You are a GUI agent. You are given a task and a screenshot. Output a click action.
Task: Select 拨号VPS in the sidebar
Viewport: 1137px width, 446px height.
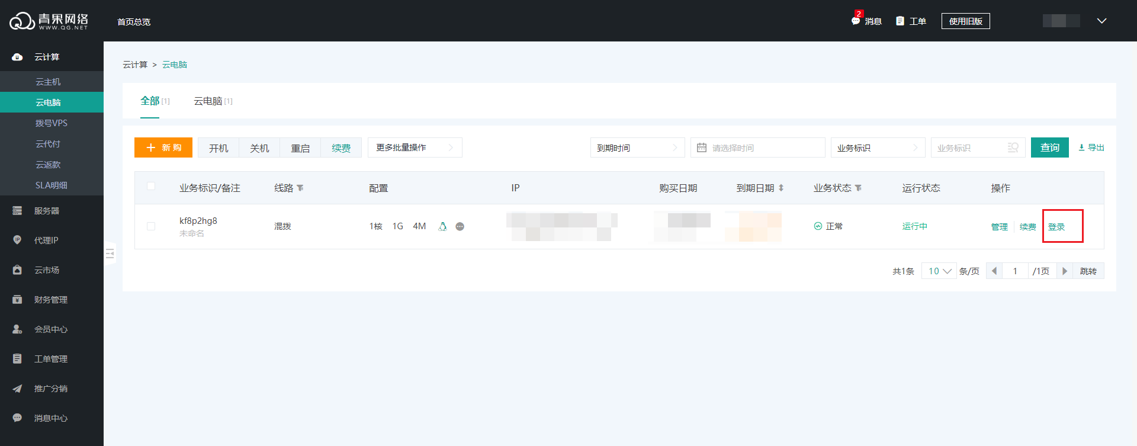[52, 123]
